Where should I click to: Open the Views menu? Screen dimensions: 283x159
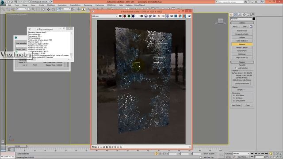pyautogui.click(x=33, y=5)
